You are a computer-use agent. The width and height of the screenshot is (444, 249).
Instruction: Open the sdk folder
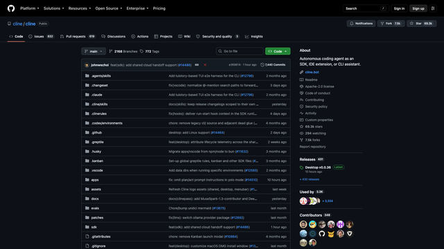point(94,228)
